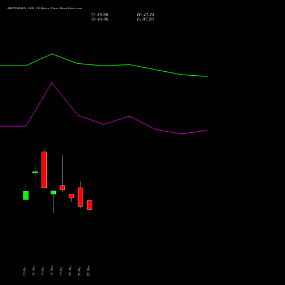
Task: Click the green candlestick for 13 May
Action: (x=26, y=196)
